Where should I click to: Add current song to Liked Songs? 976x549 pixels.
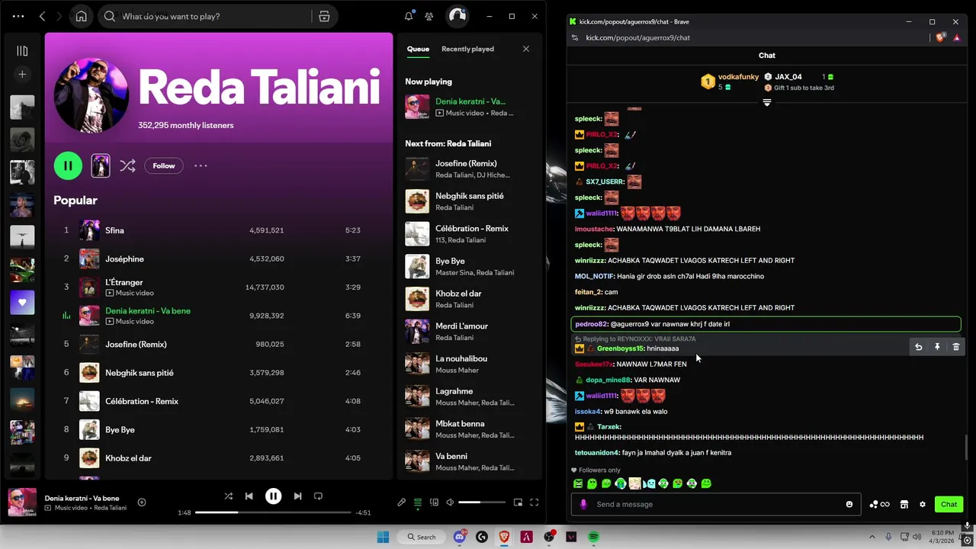pyautogui.click(x=142, y=502)
